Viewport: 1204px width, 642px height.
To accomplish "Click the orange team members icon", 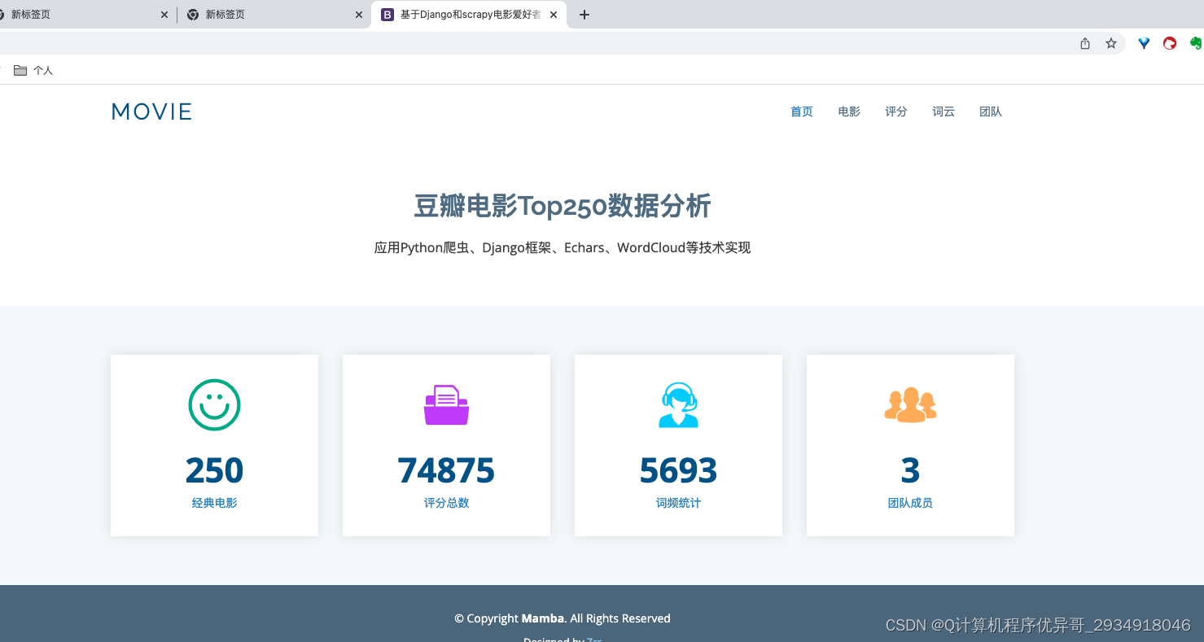I will [910, 404].
